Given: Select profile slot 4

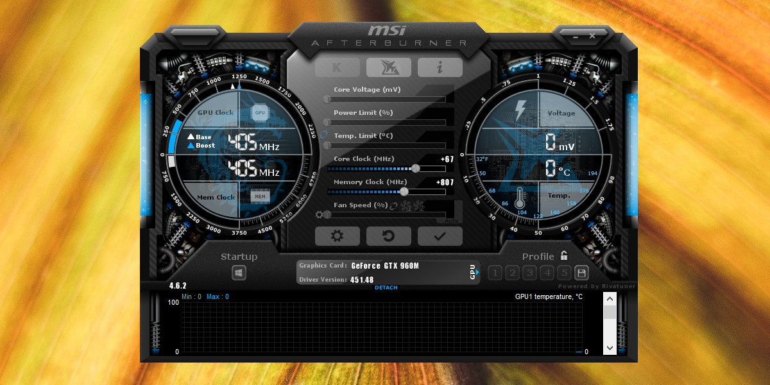Looking at the screenshot, I should (x=547, y=273).
